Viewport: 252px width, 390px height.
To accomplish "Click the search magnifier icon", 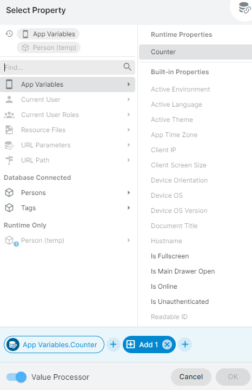I will tap(127, 67).
